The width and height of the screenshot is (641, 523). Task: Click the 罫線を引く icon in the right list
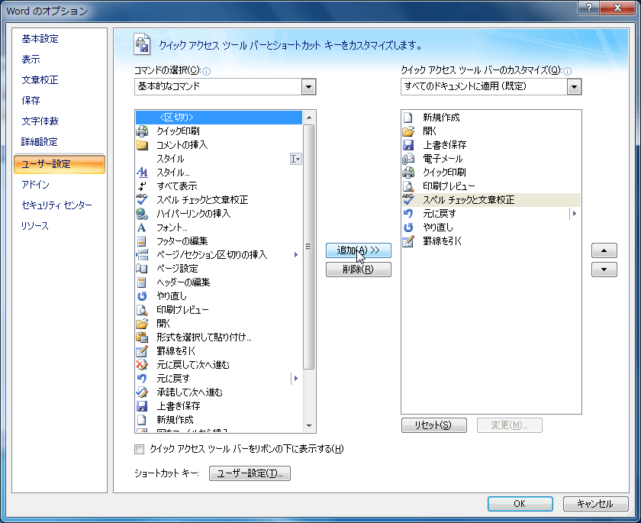[408, 241]
